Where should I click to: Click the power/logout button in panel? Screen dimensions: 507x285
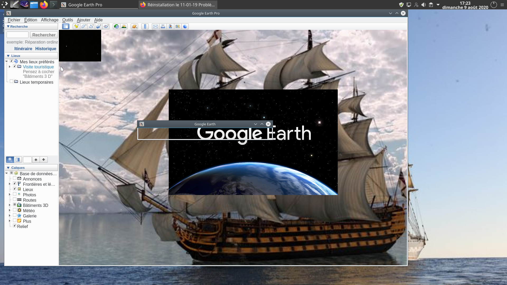click(x=494, y=5)
